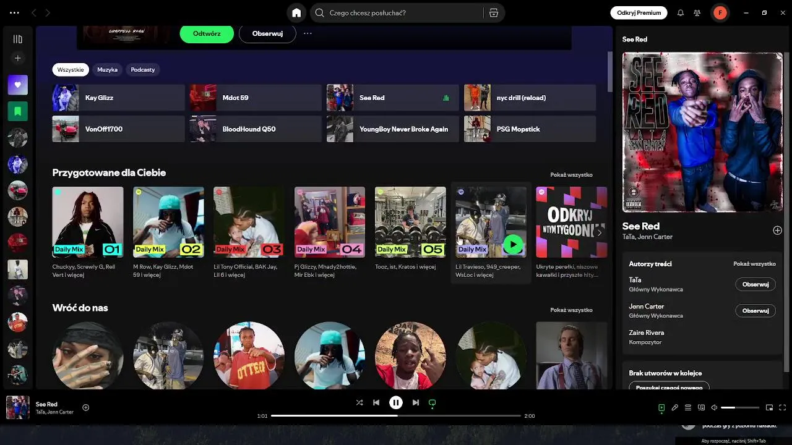Click the green equalizer icon on See Red tile
The image size is (792, 445).
(446, 98)
